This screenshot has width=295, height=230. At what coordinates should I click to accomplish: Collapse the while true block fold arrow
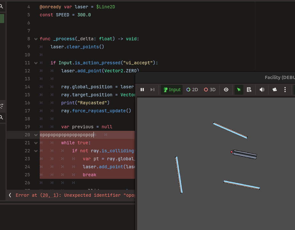pos(36,143)
